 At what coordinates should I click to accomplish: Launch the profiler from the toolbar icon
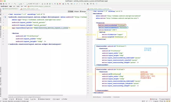pyautogui.click(x=55, y=4)
